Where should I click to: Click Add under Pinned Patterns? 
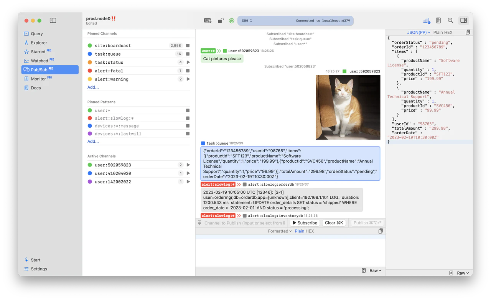click(93, 141)
